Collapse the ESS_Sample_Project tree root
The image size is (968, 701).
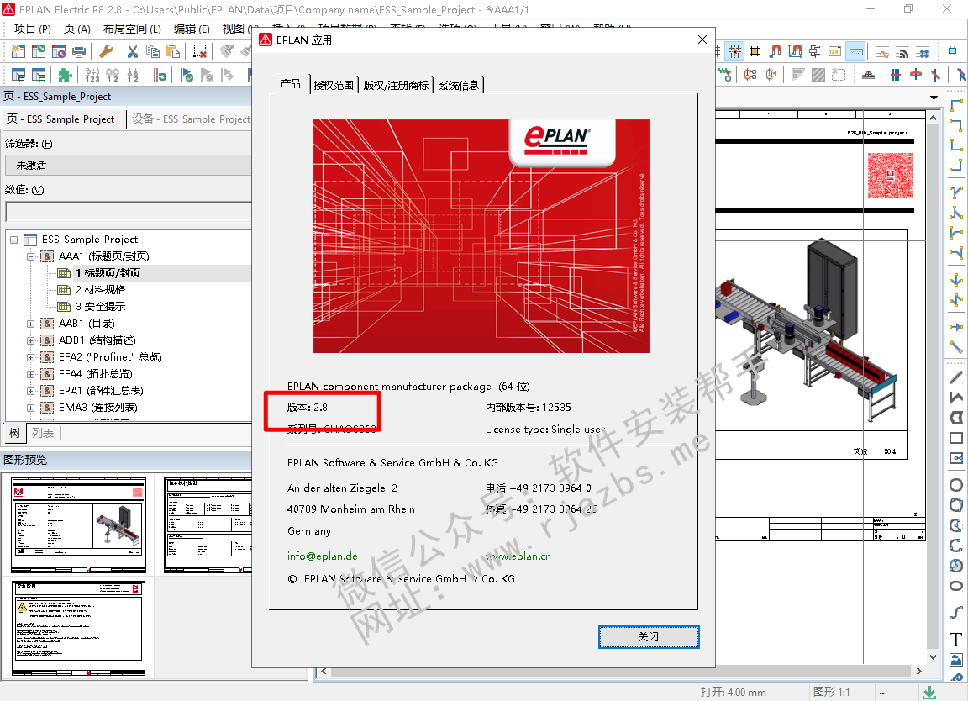(x=14, y=240)
